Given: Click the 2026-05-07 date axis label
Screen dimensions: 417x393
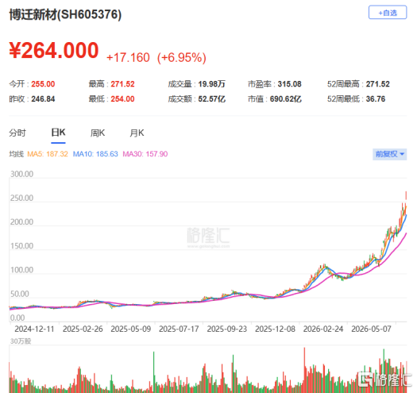Looking at the screenshot, I should point(372,329).
